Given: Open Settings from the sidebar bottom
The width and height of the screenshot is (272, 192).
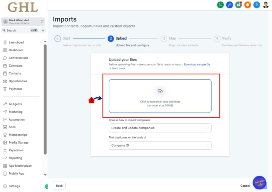Looking at the screenshot, I should pyautogui.click(x=14, y=186).
